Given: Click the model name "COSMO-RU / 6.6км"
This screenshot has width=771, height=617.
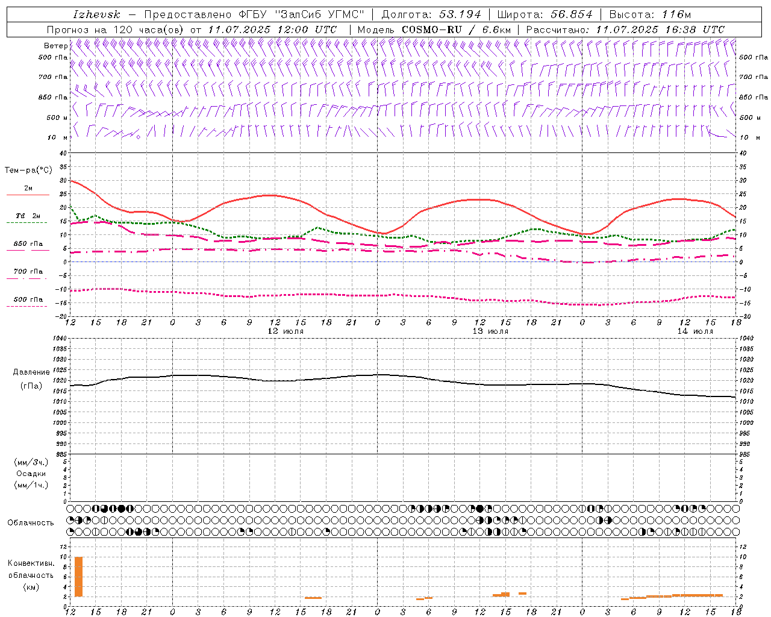Looking at the screenshot, I should (457, 30).
